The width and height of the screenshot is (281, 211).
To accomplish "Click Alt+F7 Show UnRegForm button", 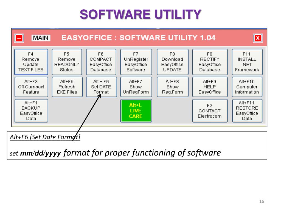I will (x=136, y=87).
